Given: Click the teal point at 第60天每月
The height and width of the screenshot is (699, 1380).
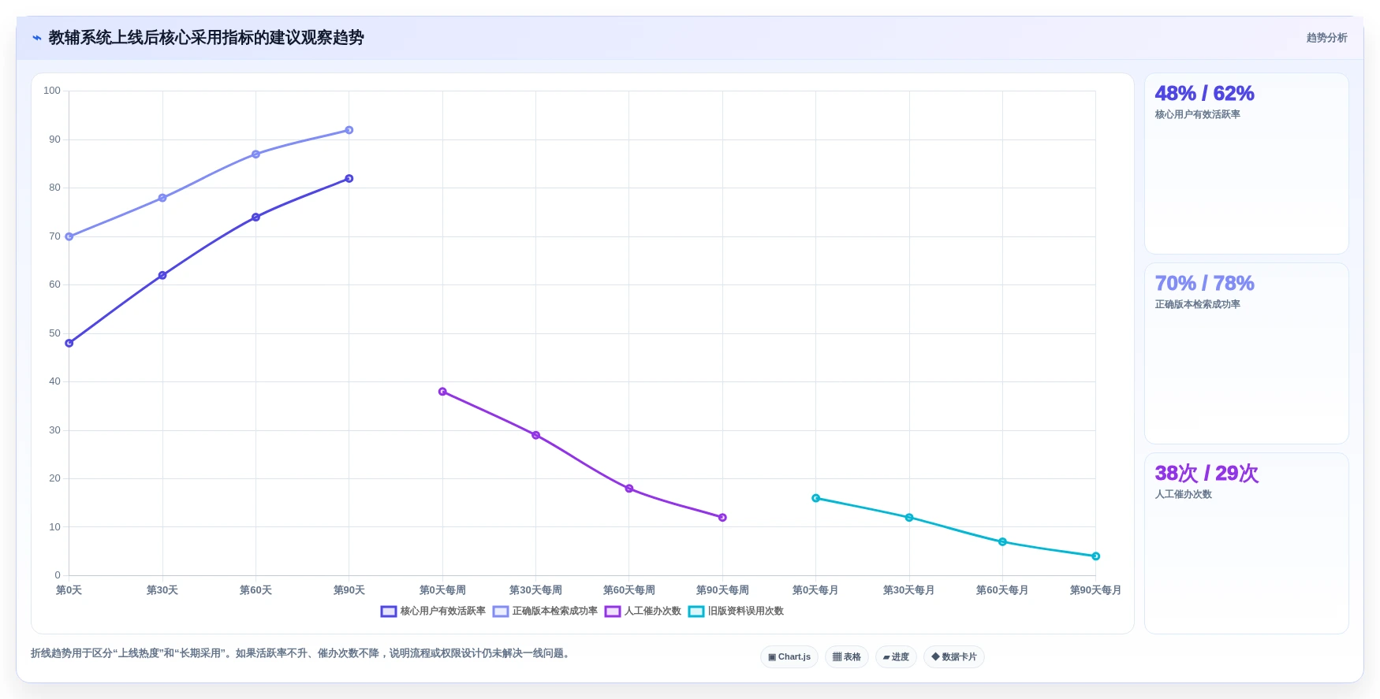Looking at the screenshot, I should pos(1002,542).
